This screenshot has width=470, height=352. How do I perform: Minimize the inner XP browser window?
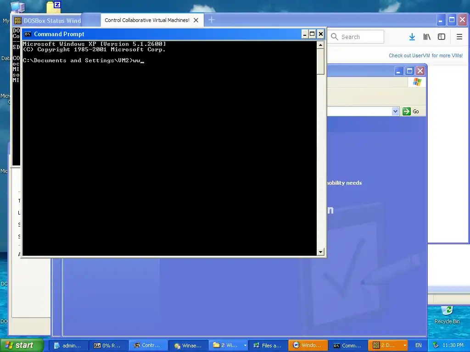click(x=398, y=71)
